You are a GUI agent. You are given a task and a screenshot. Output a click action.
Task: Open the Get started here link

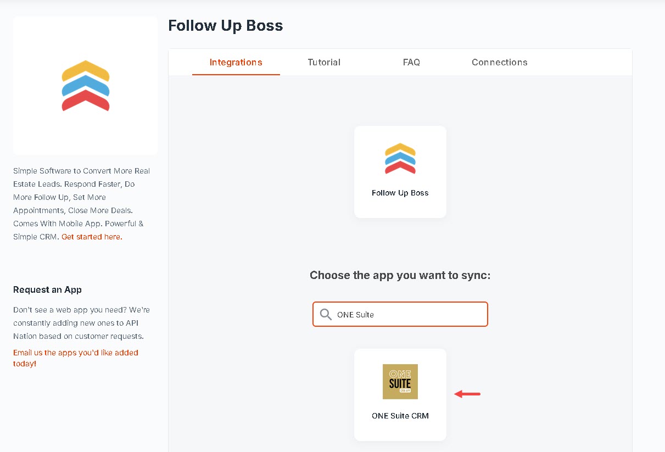click(x=92, y=237)
